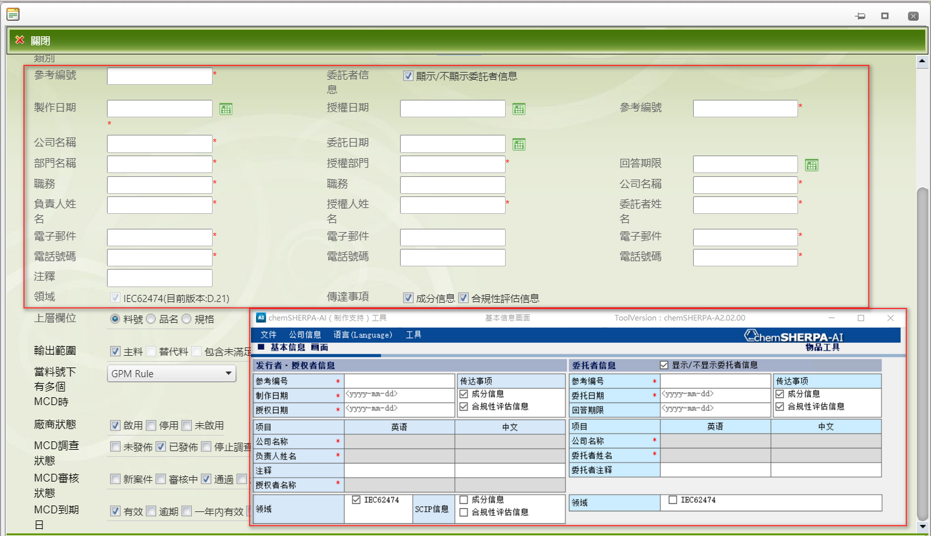Click the first 參考編號 input field
The width and height of the screenshot is (931, 536).
tap(159, 76)
